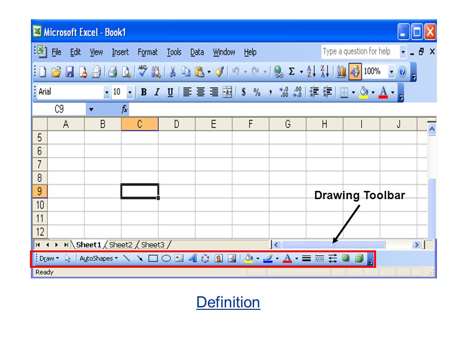Sort Descending with the Z-A icon
This screenshot has width=464, height=348.
(325, 72)
